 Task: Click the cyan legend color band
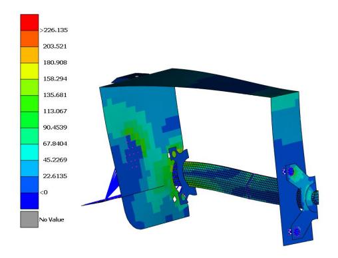[29, 152]
